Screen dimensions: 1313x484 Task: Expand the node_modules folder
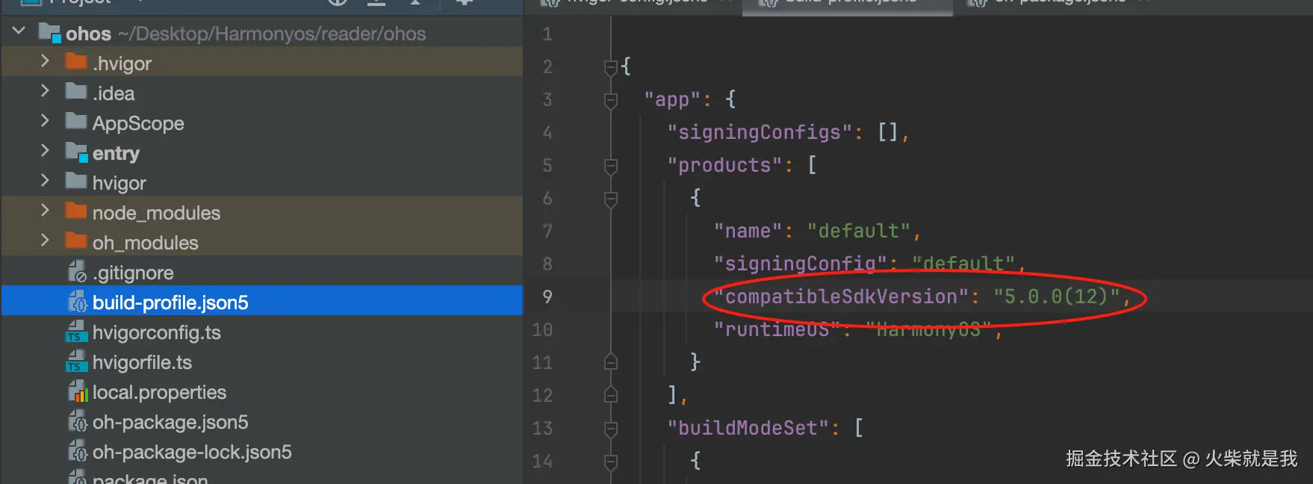[45, 211]
